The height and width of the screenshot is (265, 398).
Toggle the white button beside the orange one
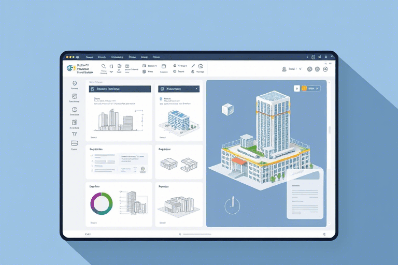click(x=297, y=89)
